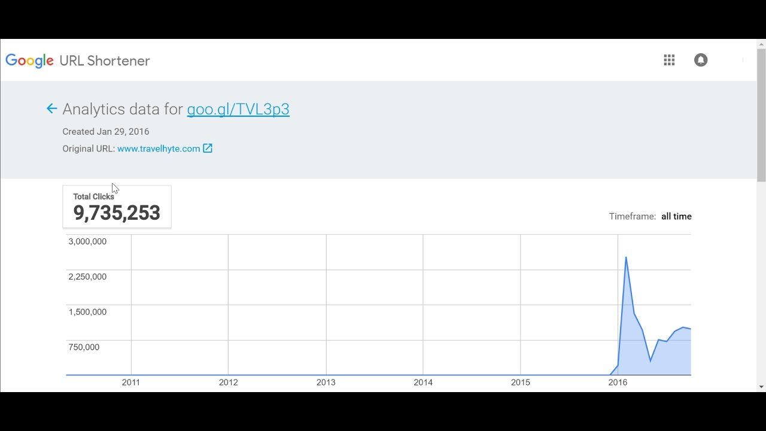The width and height of the screenshot is (766, 431).
Task: Open the Google apps grid menu
Action: click(x=669, y=60)
